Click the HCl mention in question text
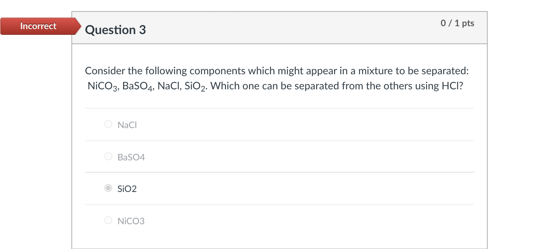The height and width of the screenshot is (249, 558). 454,86
